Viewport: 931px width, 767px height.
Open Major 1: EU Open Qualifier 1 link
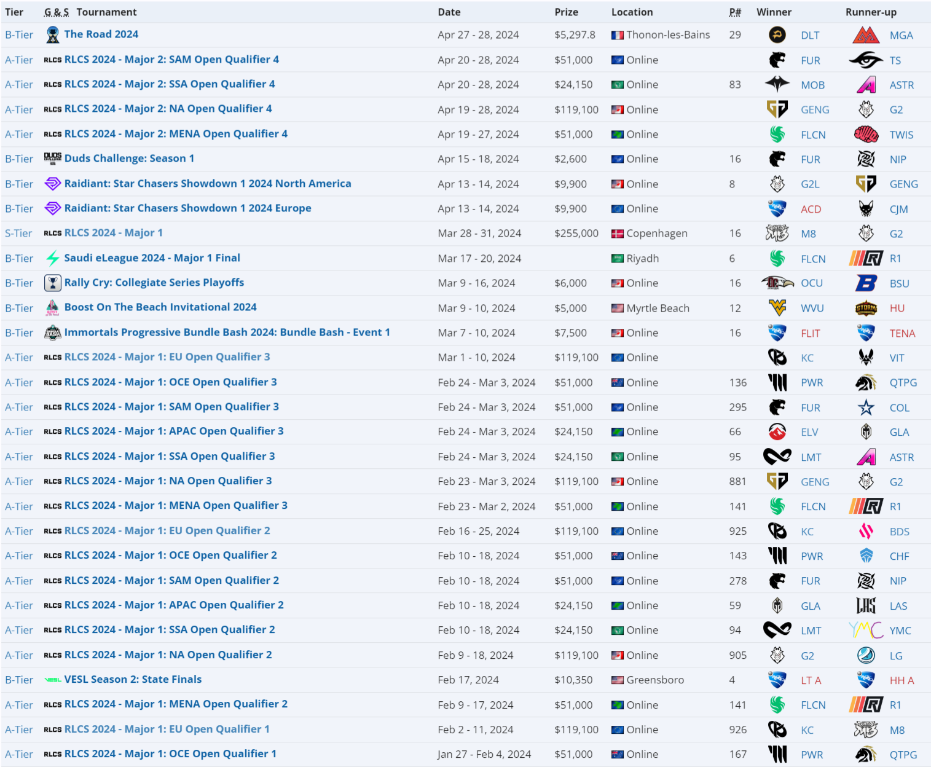pos(167,730)
